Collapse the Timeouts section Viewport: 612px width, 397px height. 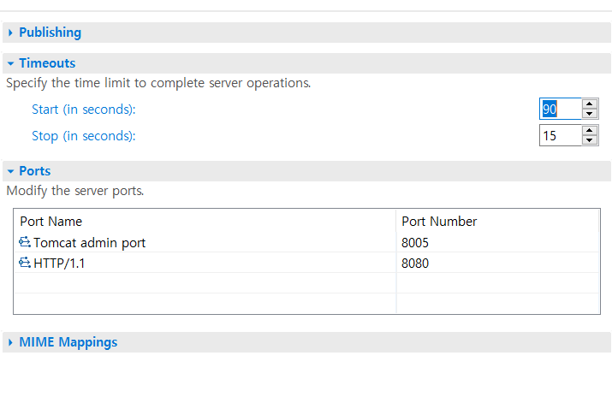coord(10,63)
